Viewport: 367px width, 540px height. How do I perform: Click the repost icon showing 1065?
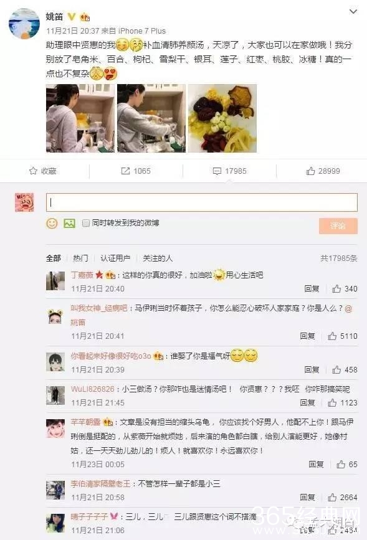coord(125,171)
